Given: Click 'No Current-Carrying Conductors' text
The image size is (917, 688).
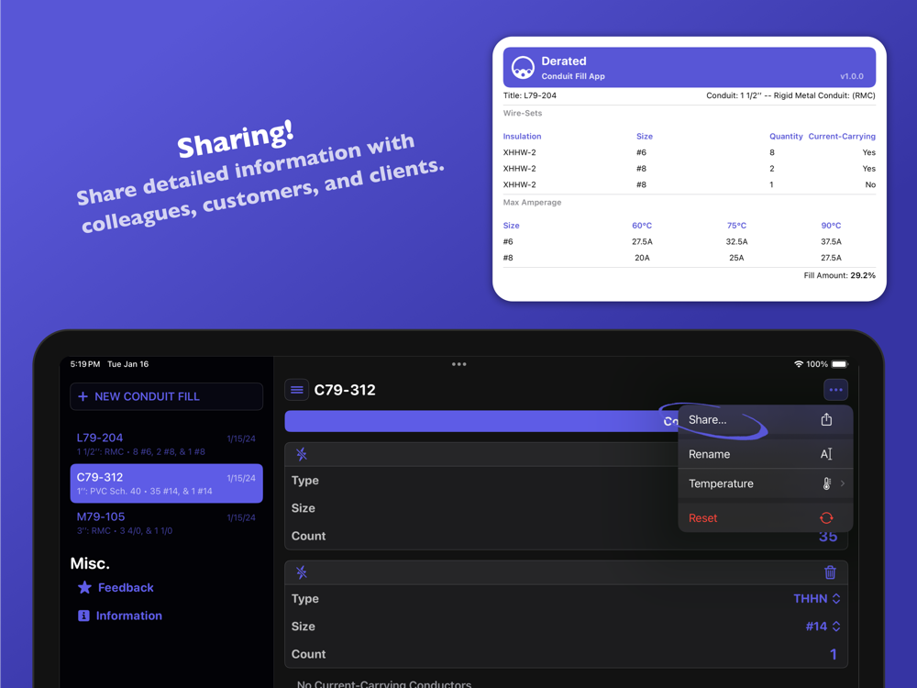Looking at the screenshot, I should pos(384,683).
